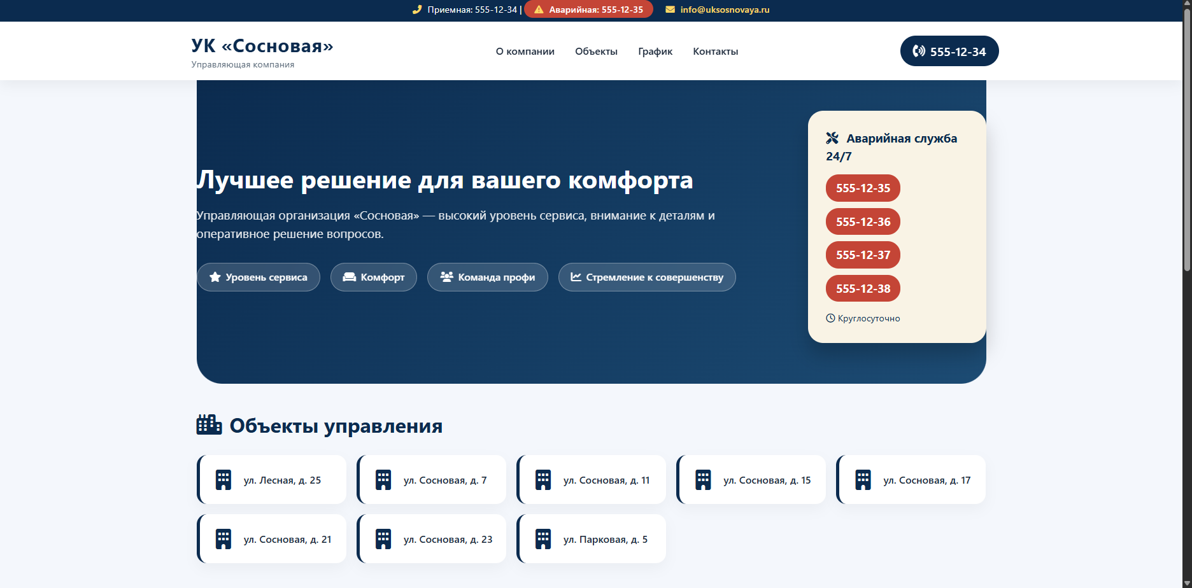Dial emergency number 555-12-36
1192x588 pixels.
point(863,221)
